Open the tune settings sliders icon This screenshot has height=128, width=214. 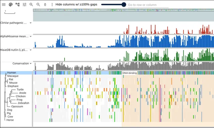coord(24,4)
